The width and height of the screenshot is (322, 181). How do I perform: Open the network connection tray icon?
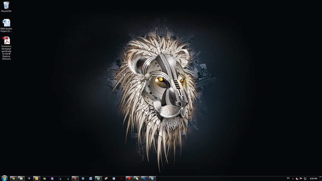(305, 179)
